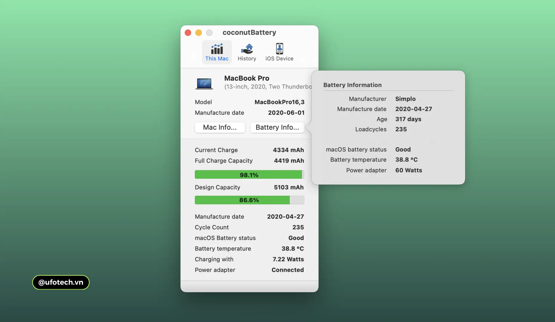
Task: Click the 86.6% design capacity bar
Action: tap(249, 200)
